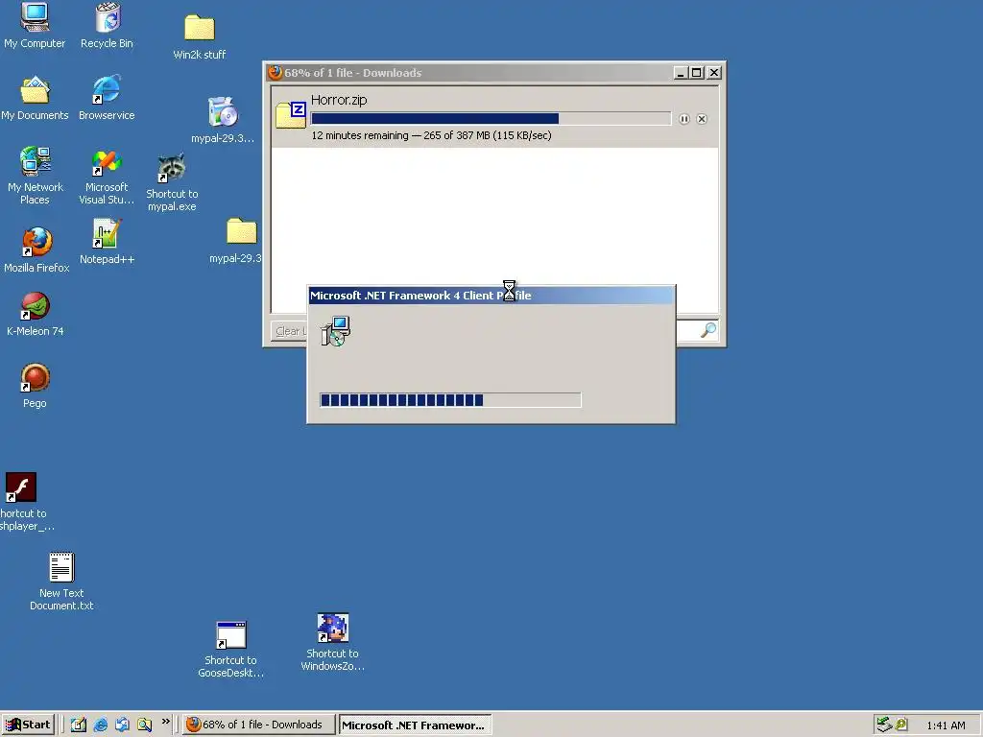Select the Notepad++ shortcut

point(107,241)
